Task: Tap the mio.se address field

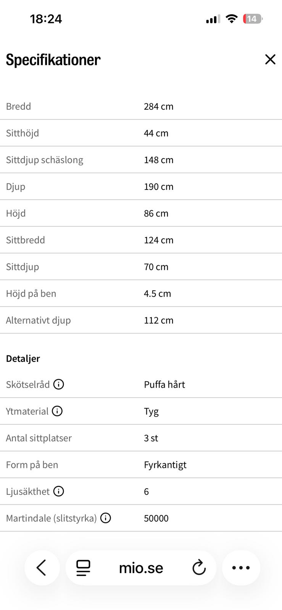Action: (141, 568)
